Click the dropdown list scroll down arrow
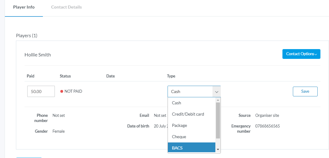329x158 pixels. pos(218,149)
